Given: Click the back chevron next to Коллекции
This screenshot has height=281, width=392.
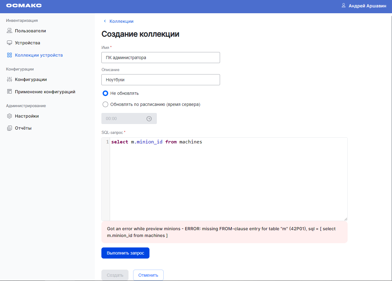Looking at the screenshot, I should (x=105, y=21).
